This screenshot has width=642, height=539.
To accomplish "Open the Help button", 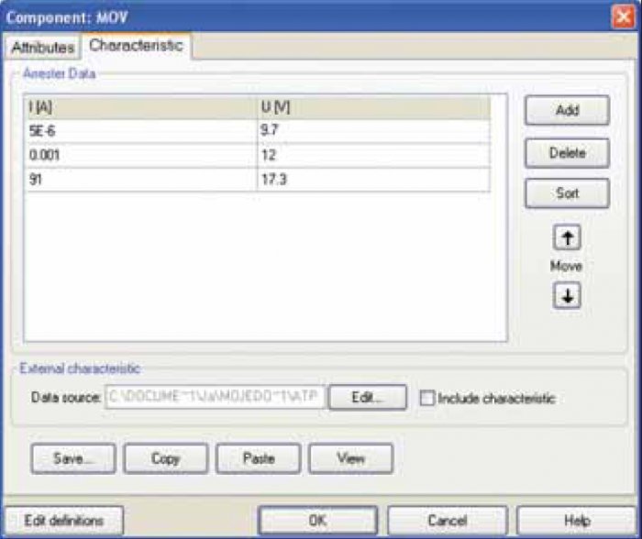I will tap(577, 521).
